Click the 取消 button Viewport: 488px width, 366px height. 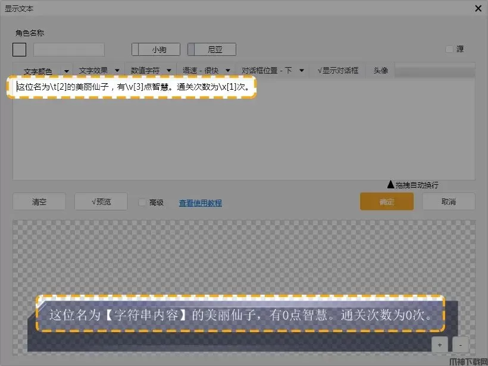(449, 201)
